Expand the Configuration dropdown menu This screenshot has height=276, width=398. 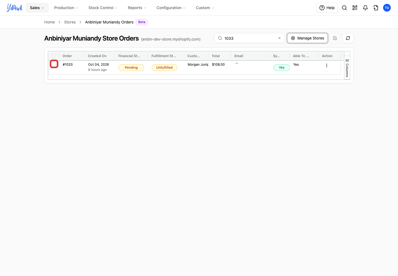coord(171,8)
